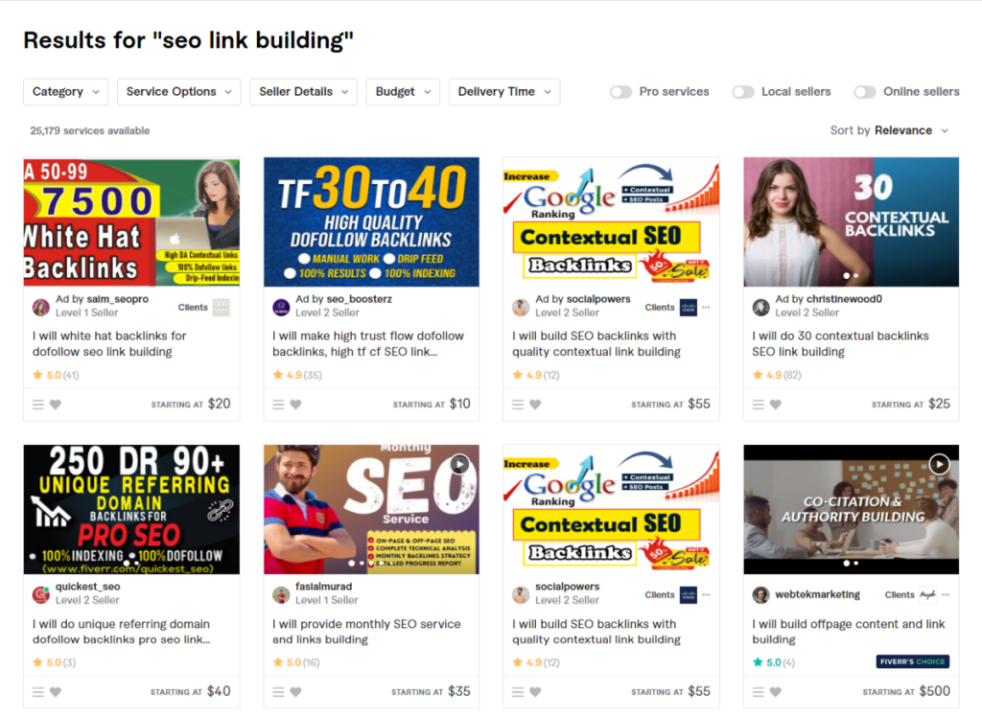The width and height of the screenshot is (982, 718).
Task: Click the list icon on the seo_boosterz card
Action: [278, 405]
